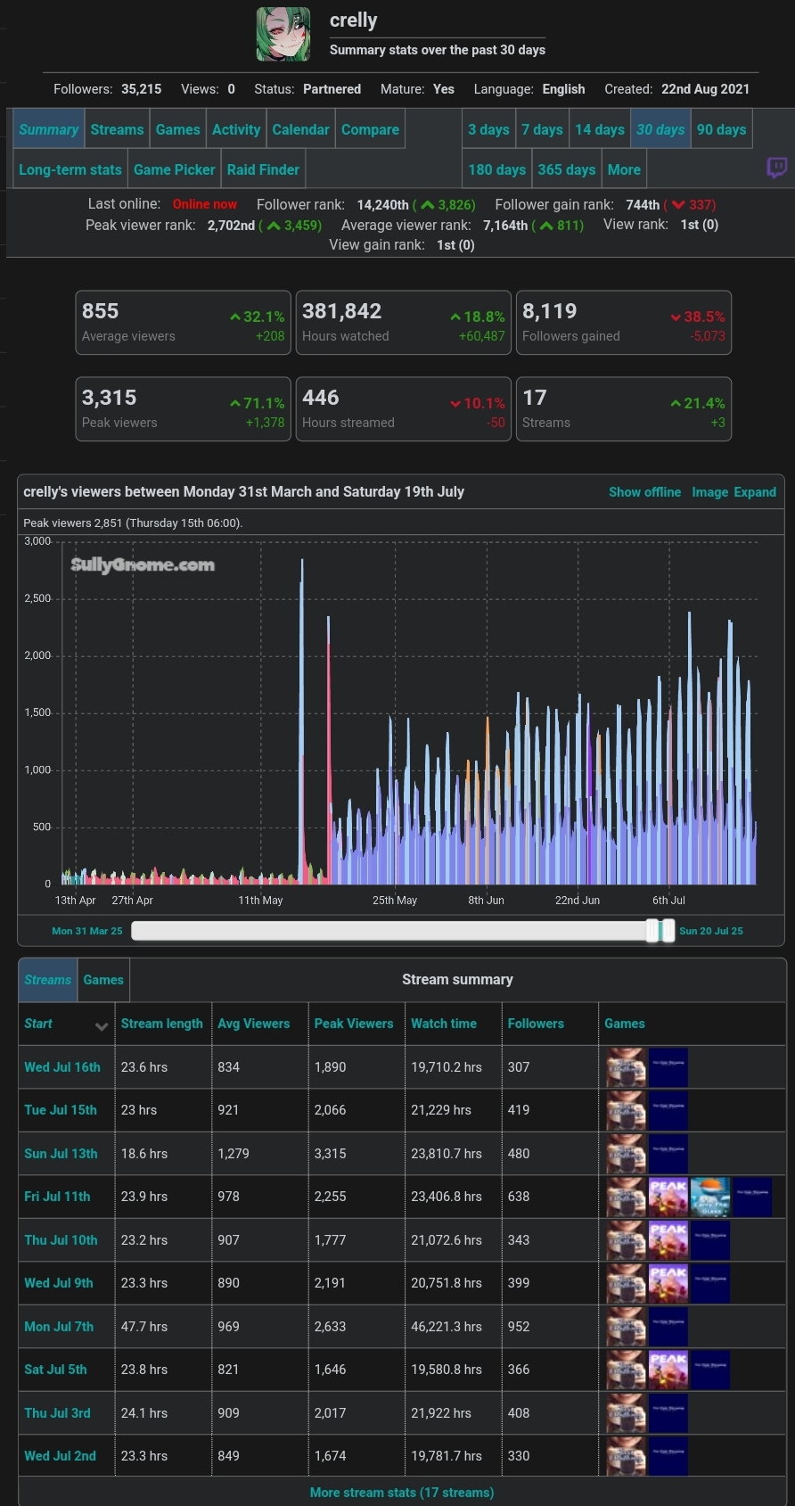Open the Sat Jul 5th stream
The height and width of the screenshot is (1506, 795).
55,1370
